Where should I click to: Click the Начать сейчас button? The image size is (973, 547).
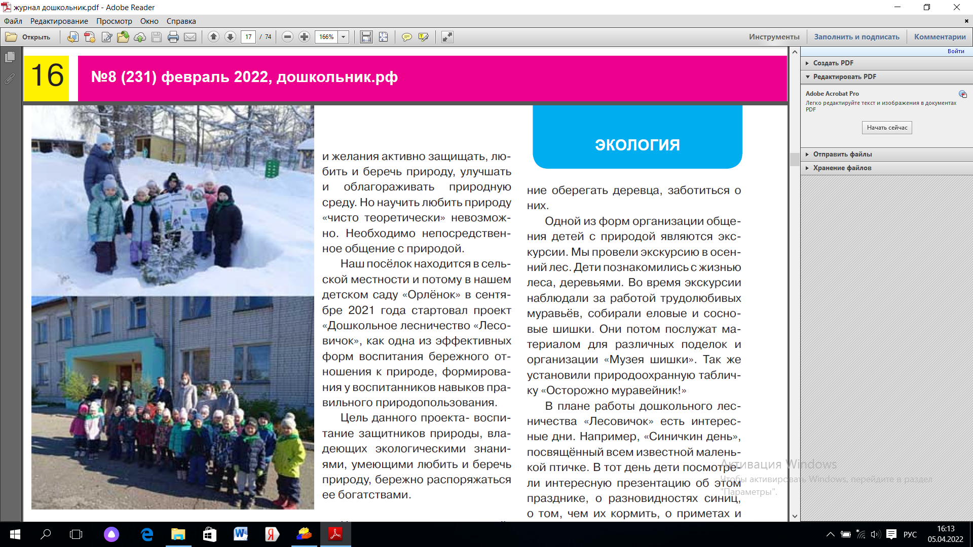point(887,128)
